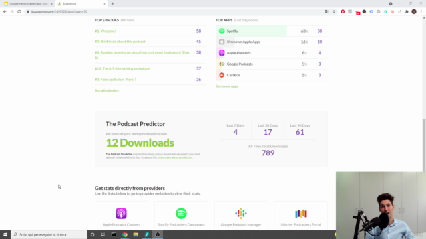Viewport: 426px width, 239px height.
Task: Open Chrome profile avatar
Action: (x=414, y=11)
